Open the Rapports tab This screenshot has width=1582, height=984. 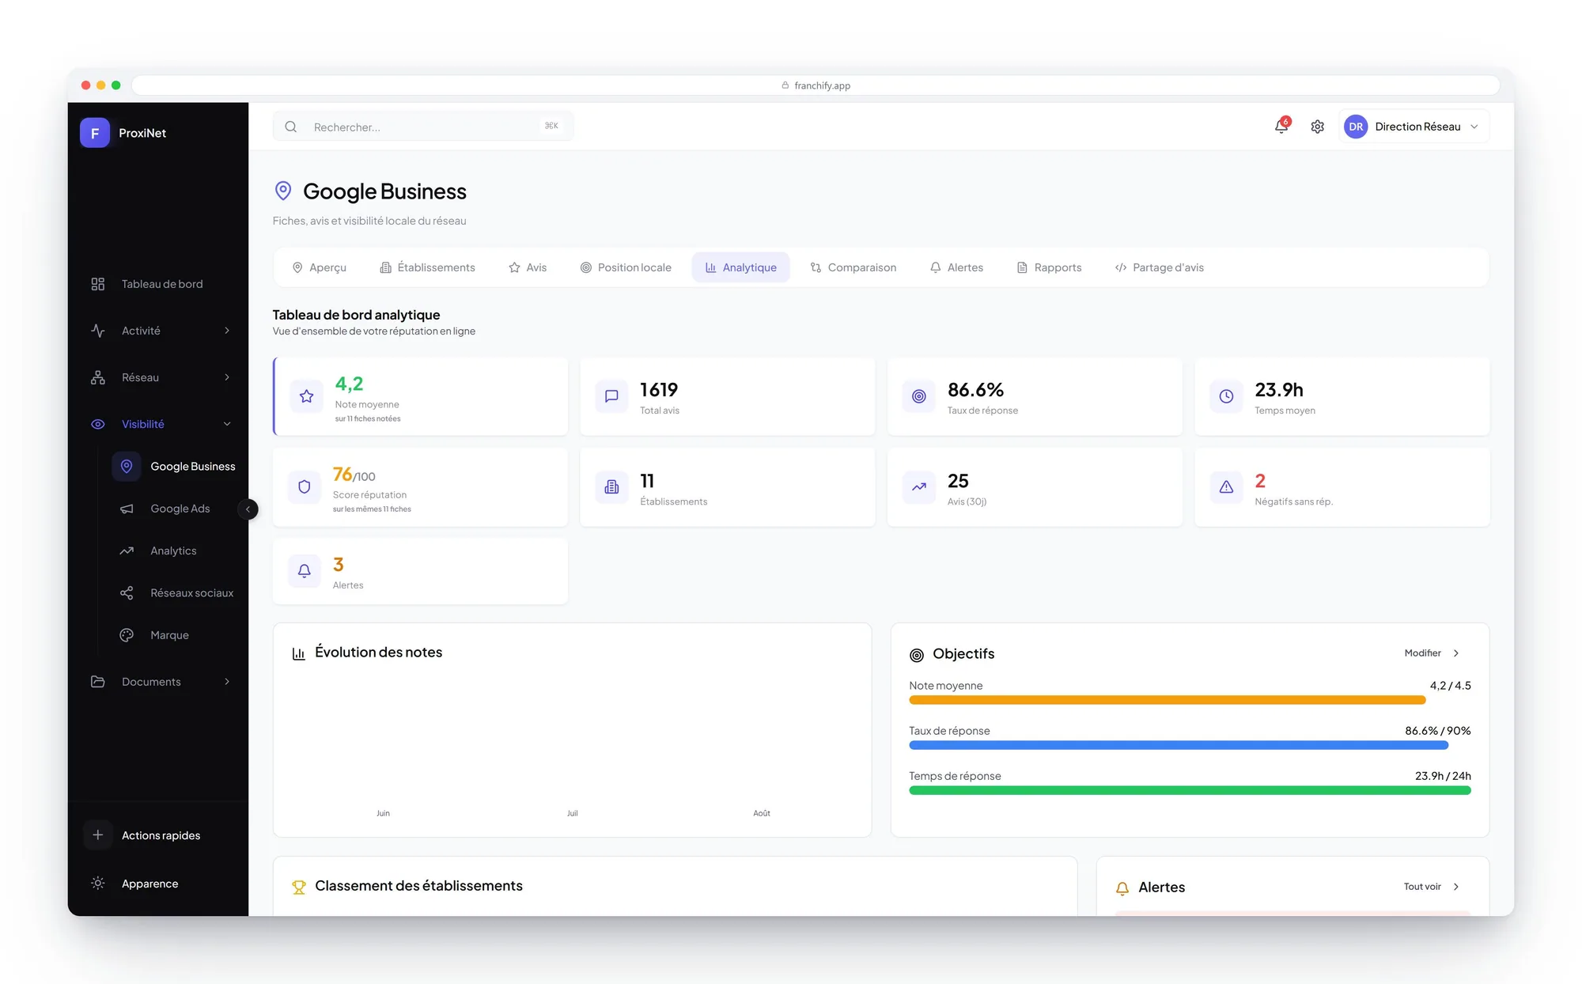click(1050, 267)
